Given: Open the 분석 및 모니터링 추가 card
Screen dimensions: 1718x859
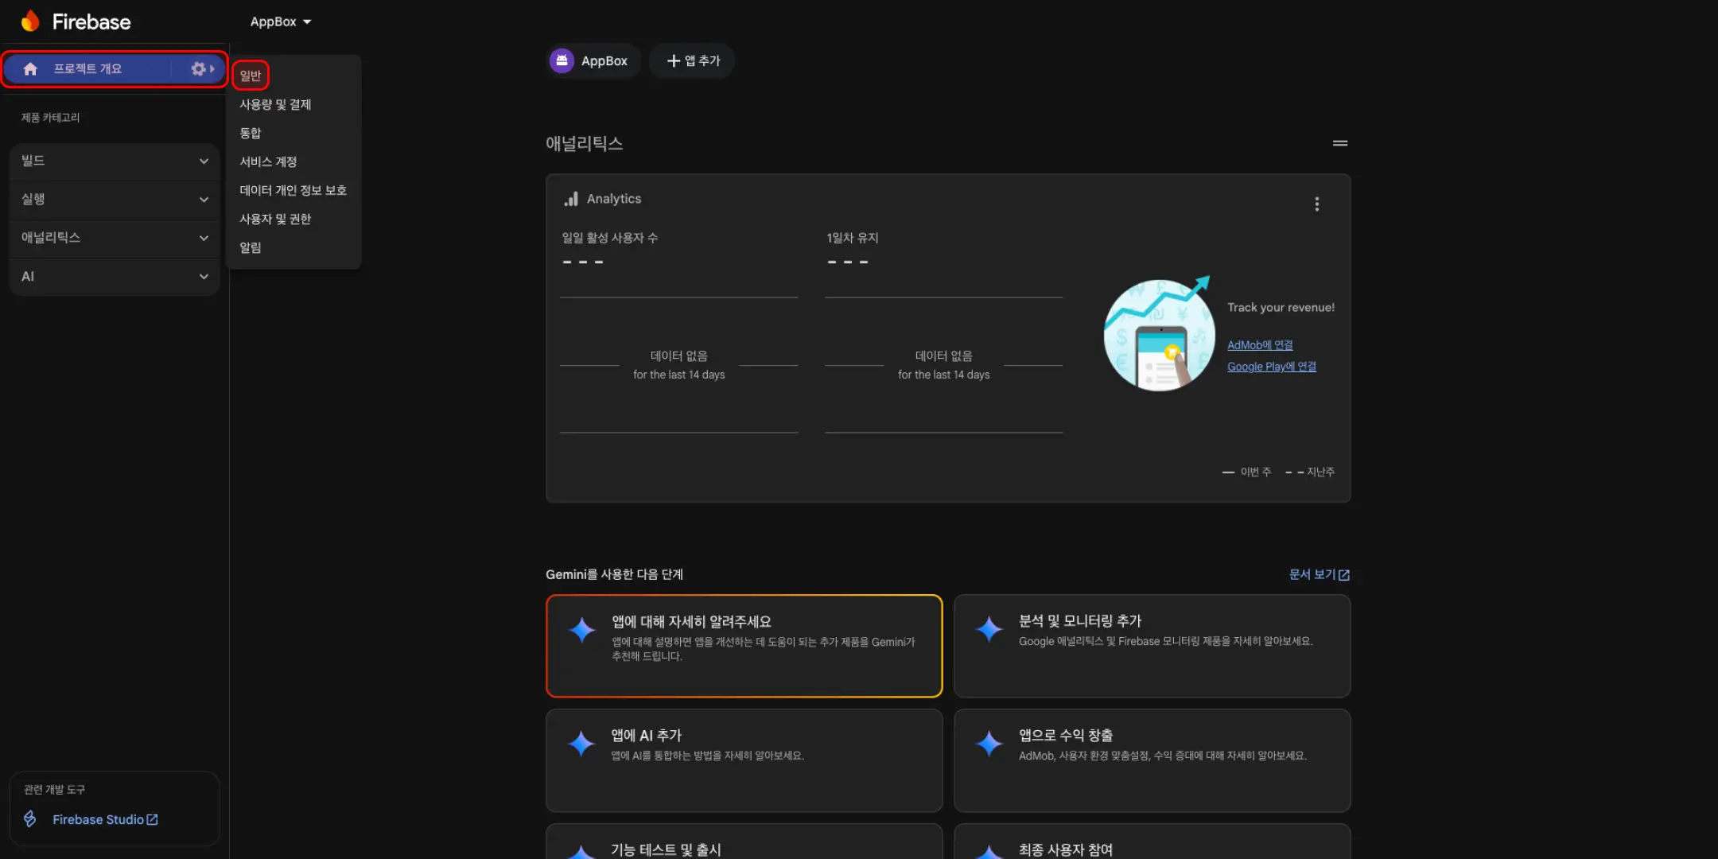Looking at the screenshot, I should point(1152,646).
